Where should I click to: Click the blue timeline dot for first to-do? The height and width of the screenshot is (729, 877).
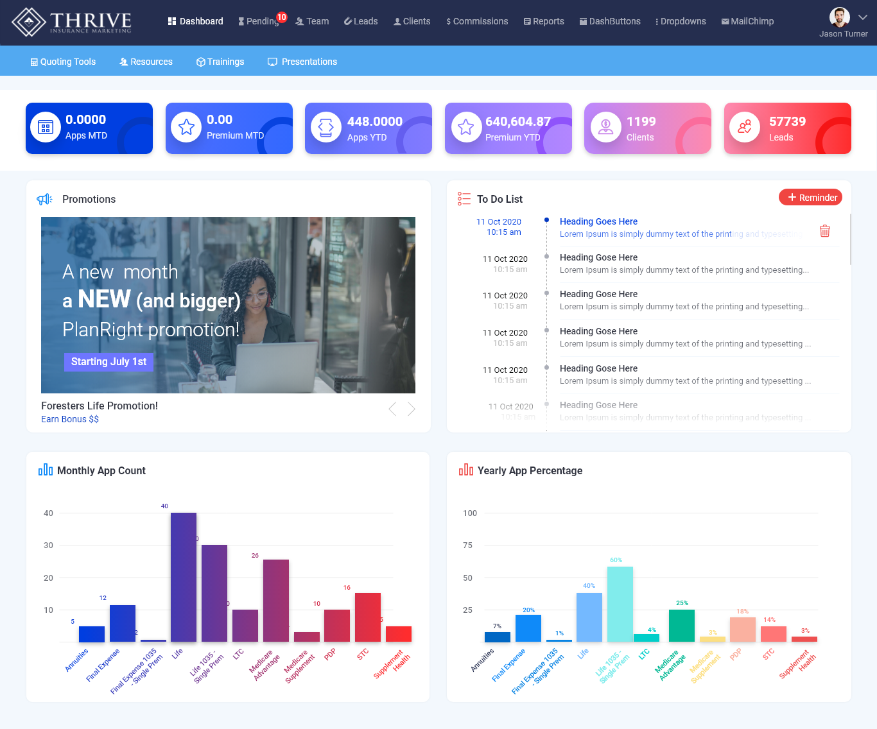click(x=546, y=219)
